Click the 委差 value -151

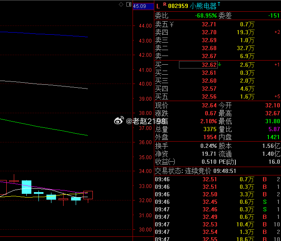pyautogui.click(x=273, y=16)
